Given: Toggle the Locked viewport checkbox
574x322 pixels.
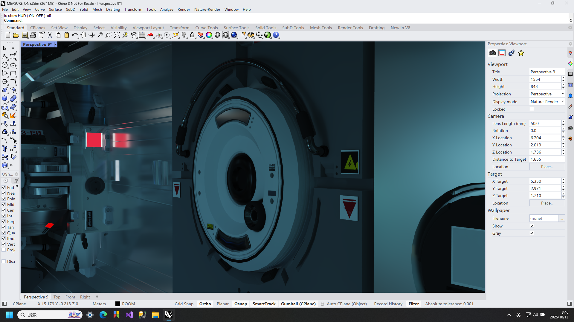Looking at the screenshot, I should coord(532,109).
